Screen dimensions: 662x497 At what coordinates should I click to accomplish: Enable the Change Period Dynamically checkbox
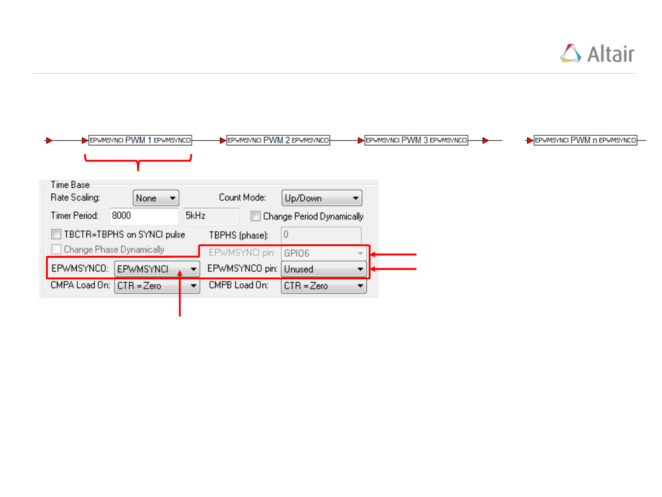(256, 216)
